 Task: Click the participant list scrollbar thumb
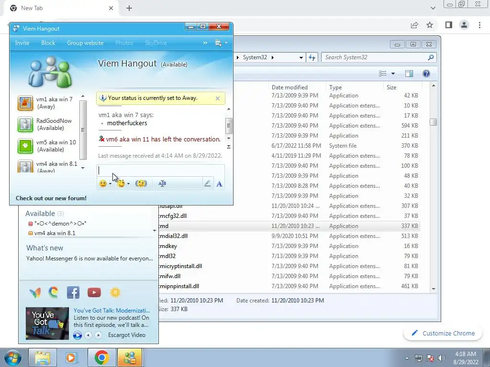pos(83,130)
